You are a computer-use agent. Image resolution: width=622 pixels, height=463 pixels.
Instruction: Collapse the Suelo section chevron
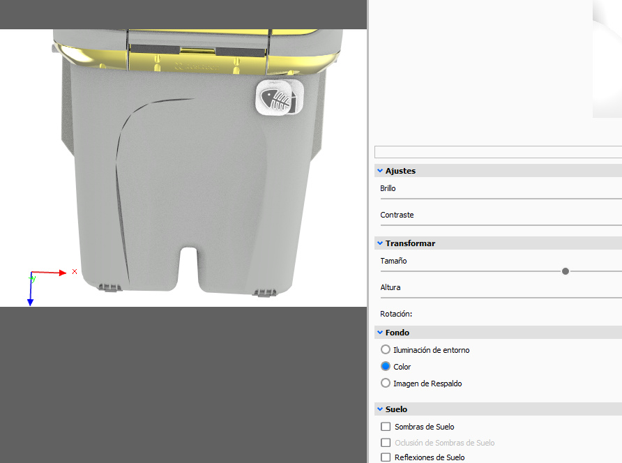tap(380, 409)
